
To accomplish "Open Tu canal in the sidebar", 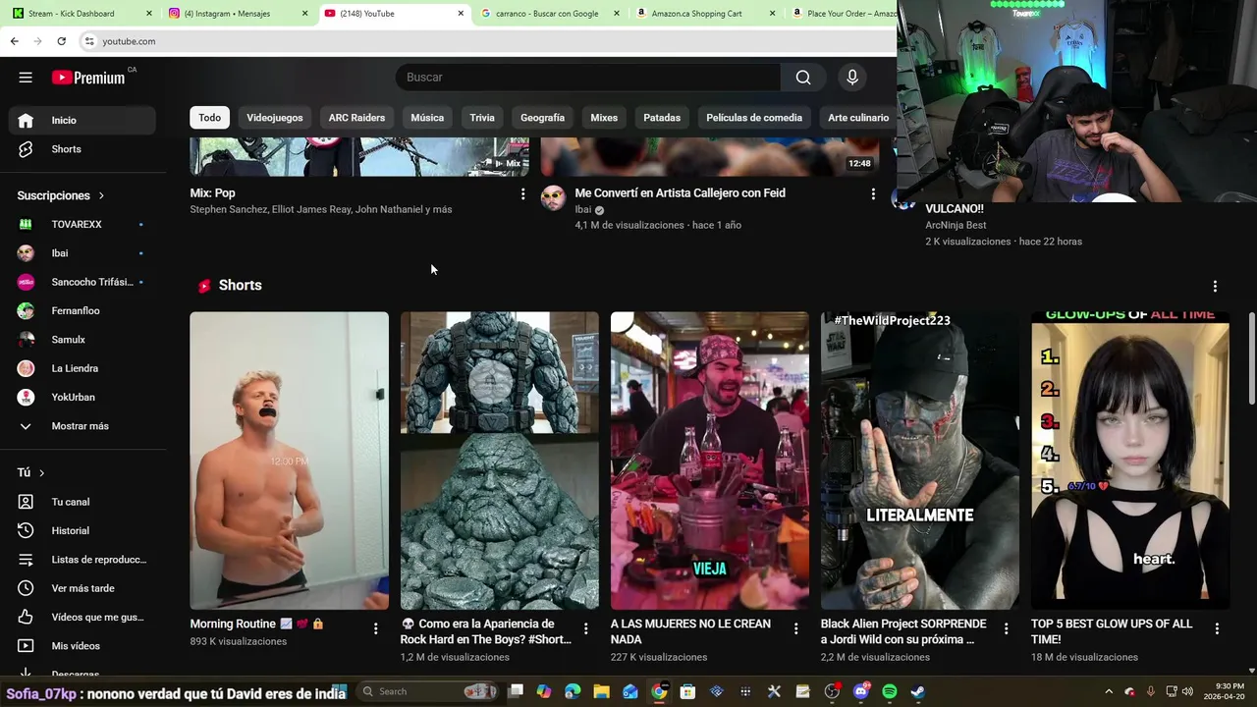I will pos(82,502).
